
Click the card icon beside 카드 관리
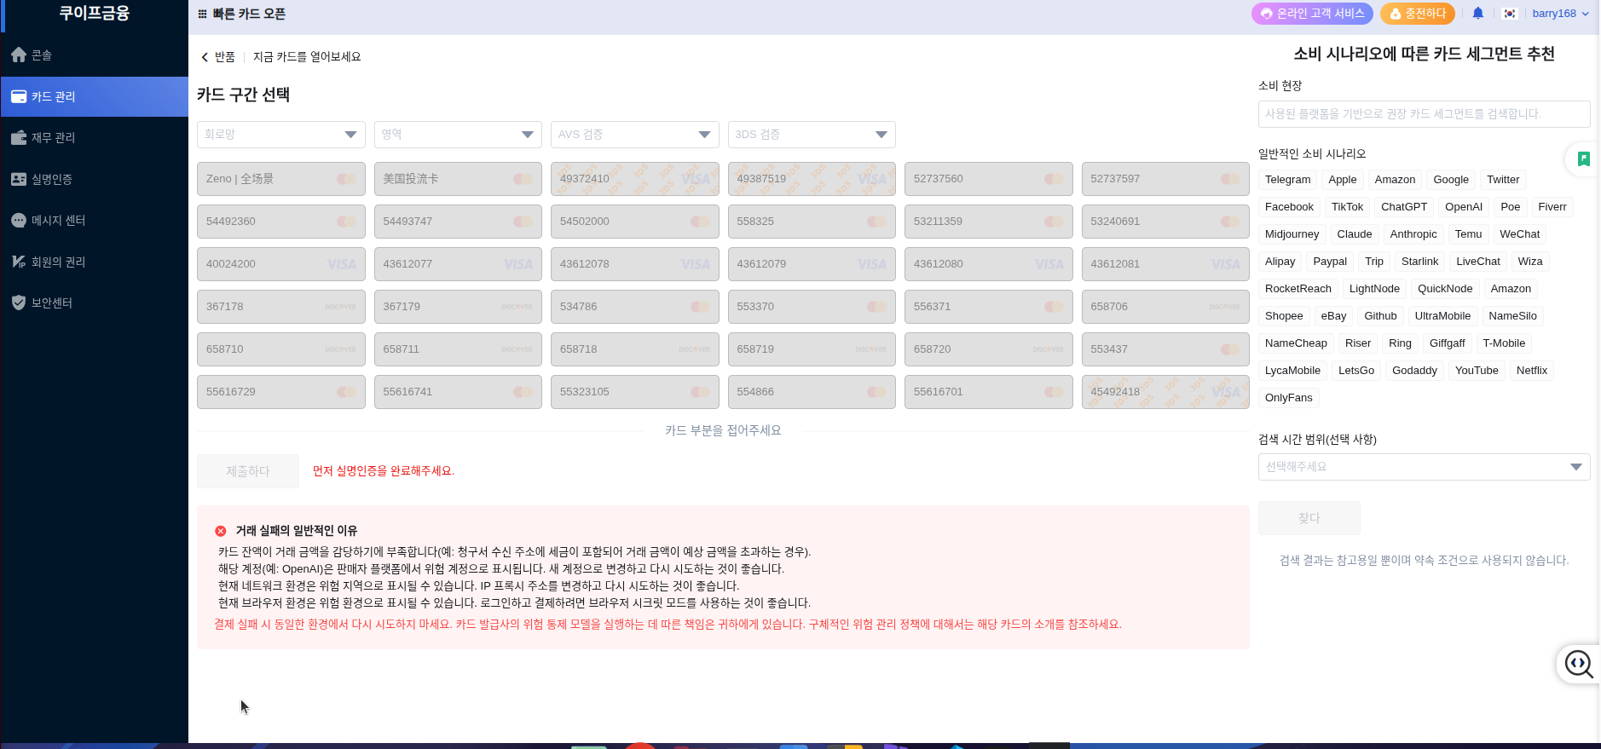click(x=19, y=96)
